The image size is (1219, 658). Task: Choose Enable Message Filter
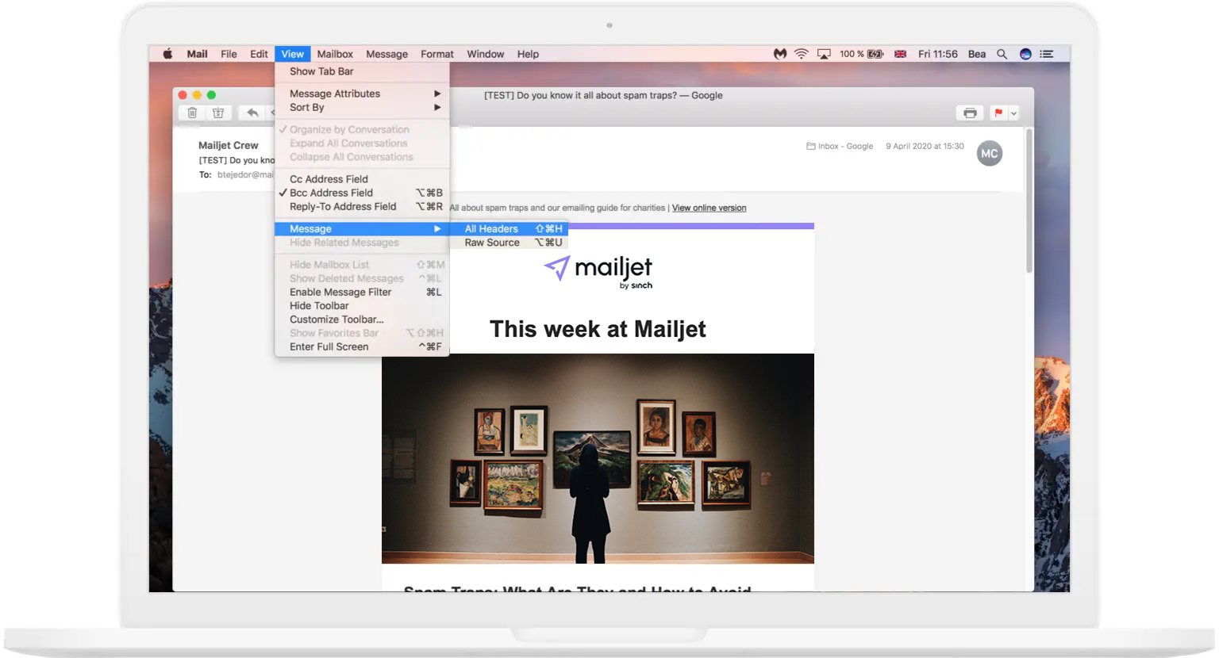(x=362, y=292)
